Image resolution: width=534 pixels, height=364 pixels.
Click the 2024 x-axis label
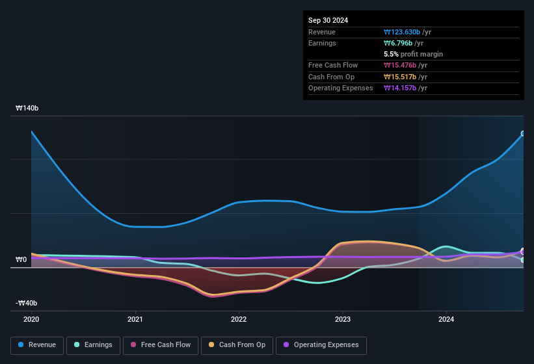(x=446, y=319)
